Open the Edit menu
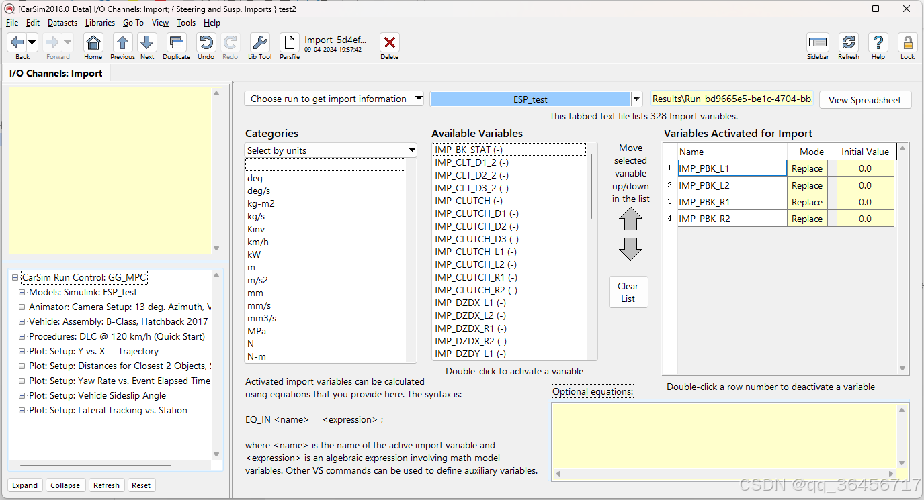 coord(33,23)
